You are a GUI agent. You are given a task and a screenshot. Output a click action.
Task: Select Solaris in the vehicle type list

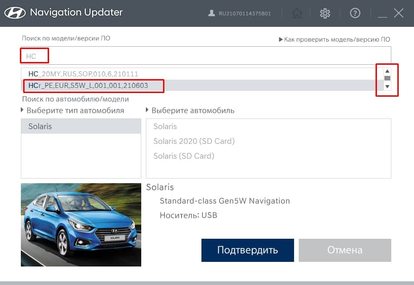point(81,126)
